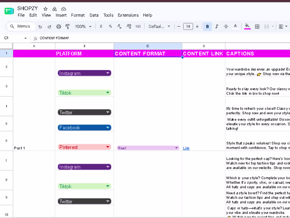290x218 pixels.
Task: Open the 123 number format menu
Action: coord(138,26)
